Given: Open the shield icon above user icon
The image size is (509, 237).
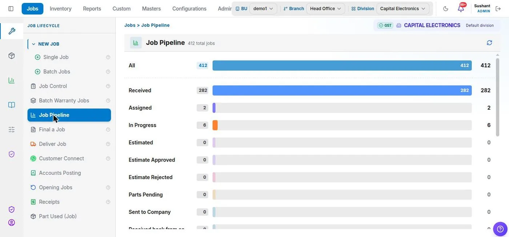Looking at the screenshot, I should tap(12, 210).
